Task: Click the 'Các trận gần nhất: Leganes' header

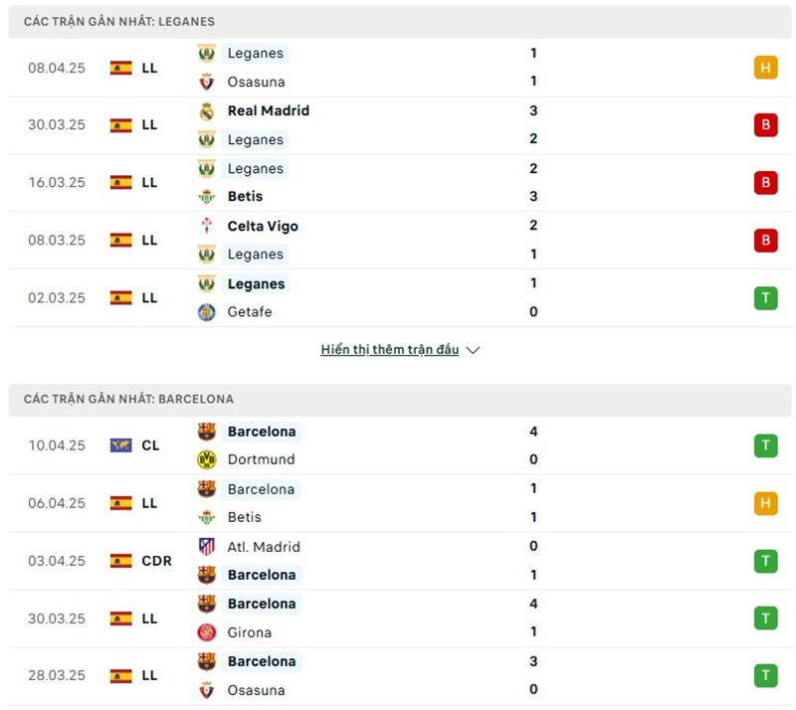Action: click(119, 21)
